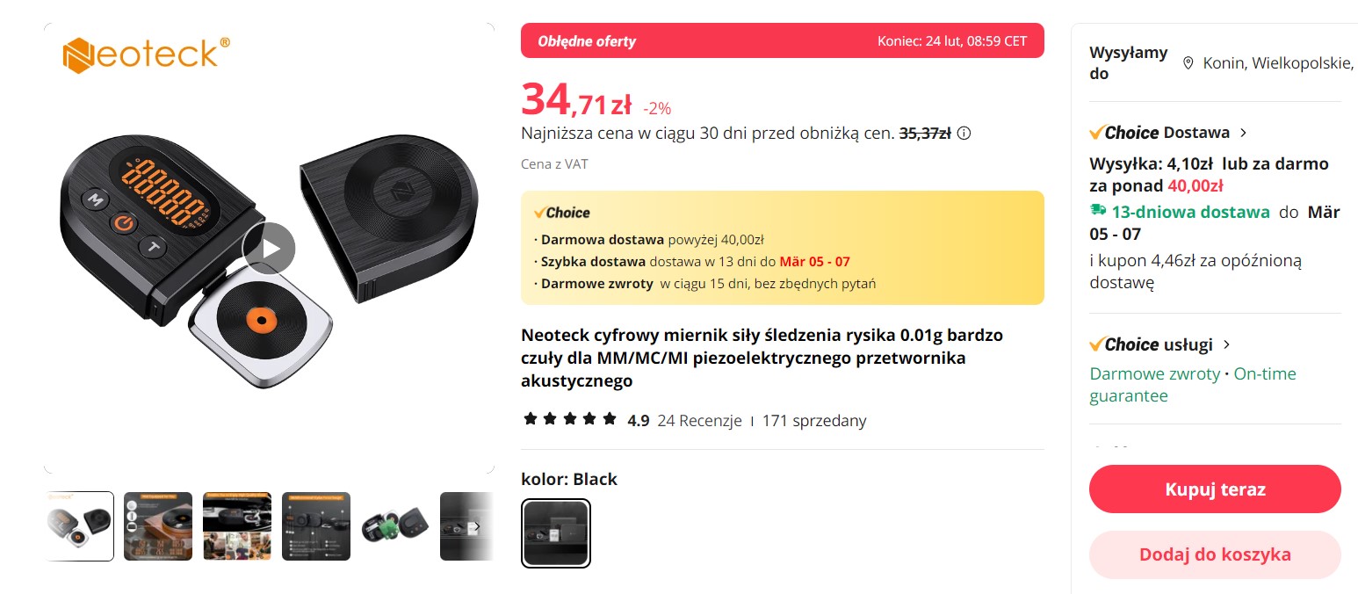This screenshot has width=1358, height=594.
Task: Open the 24 Recenzje reviews link
Action: tap(699, 420)
